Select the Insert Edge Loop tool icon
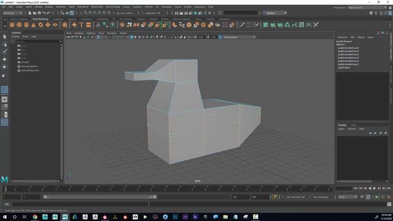The height and width of the screenshot is (221, 393). (x=249, y=25)
